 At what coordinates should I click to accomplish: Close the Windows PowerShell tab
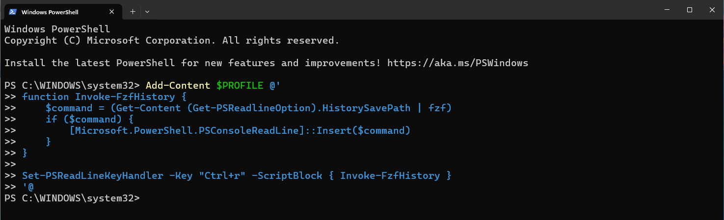tap(112, 11)
